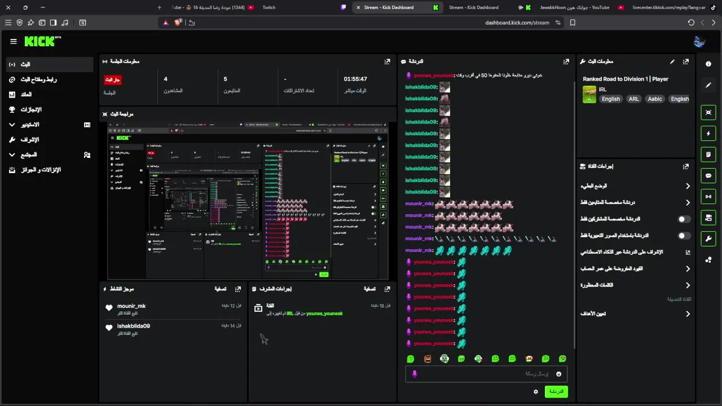Open chat settings gear icon

point(536,391)
